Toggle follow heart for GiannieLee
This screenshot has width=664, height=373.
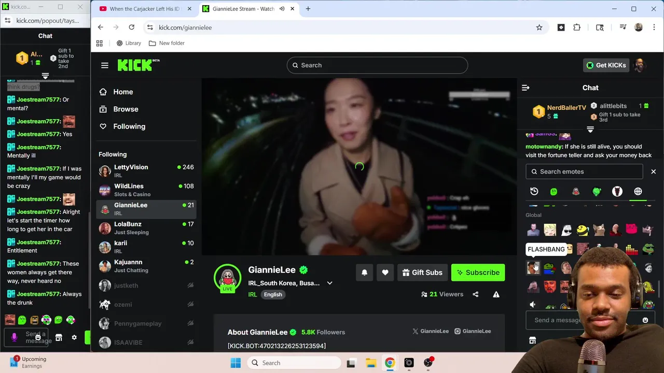[385, 272]
